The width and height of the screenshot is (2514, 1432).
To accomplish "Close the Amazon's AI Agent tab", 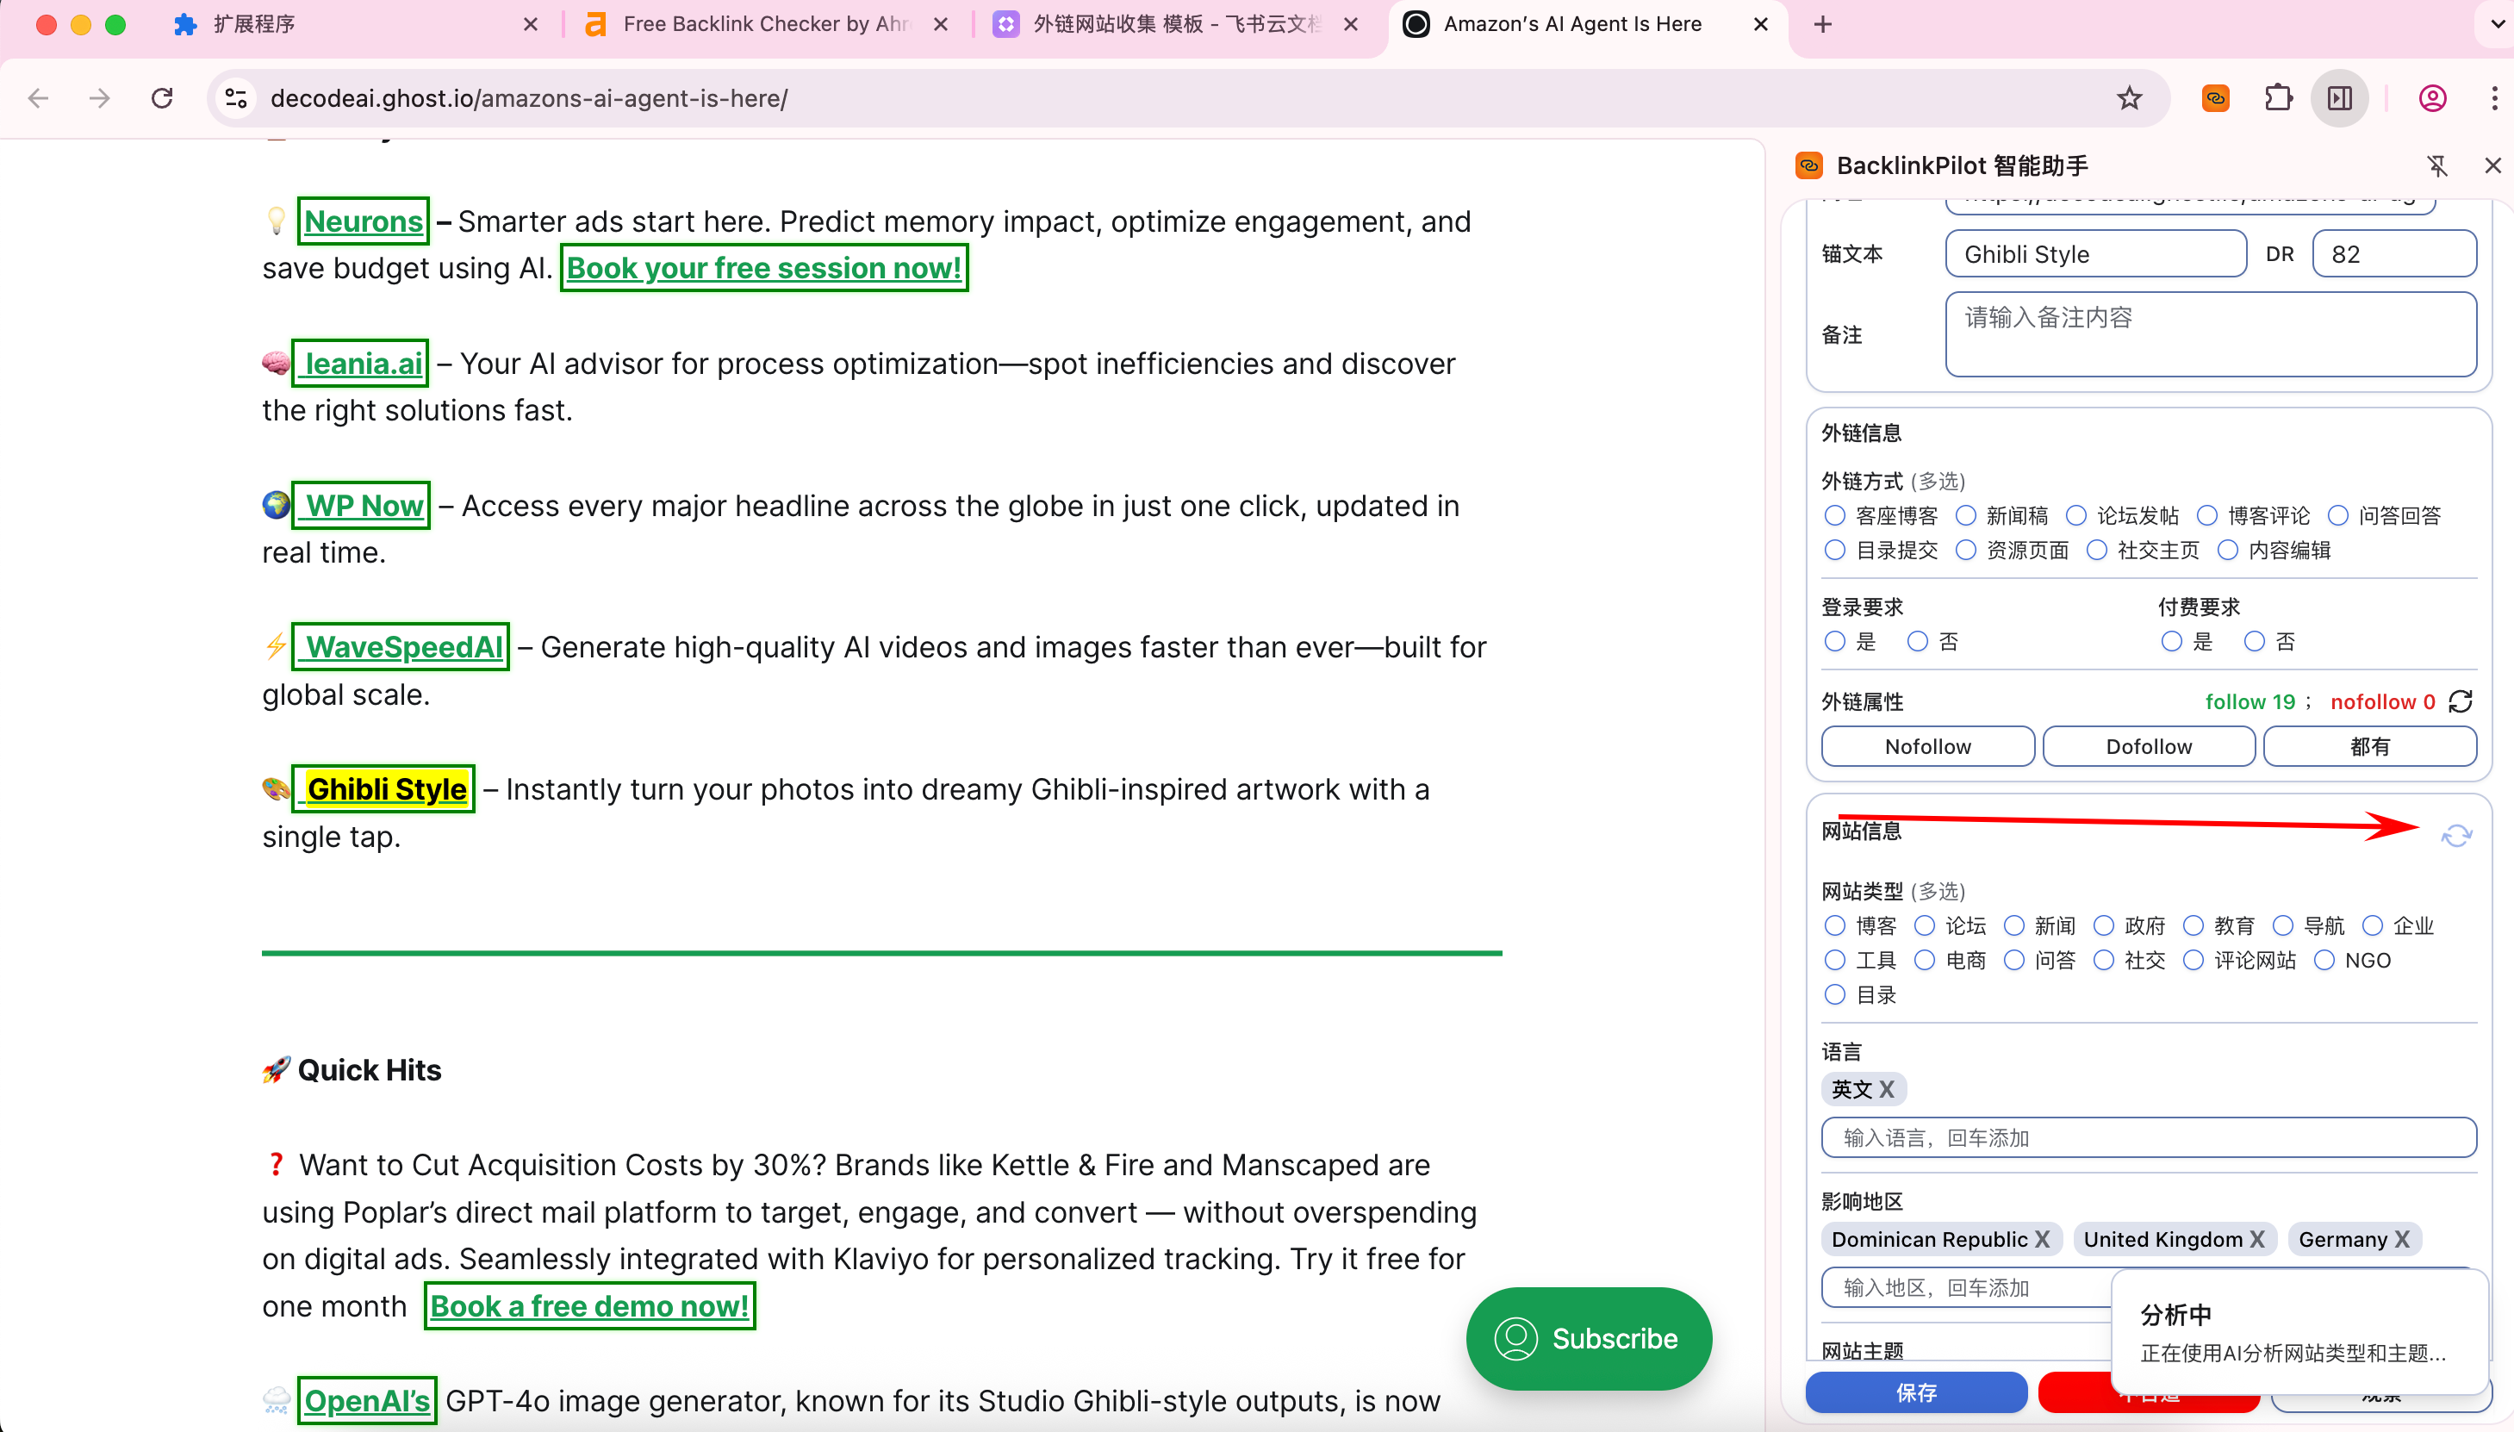I will (x=1761, y=25).
